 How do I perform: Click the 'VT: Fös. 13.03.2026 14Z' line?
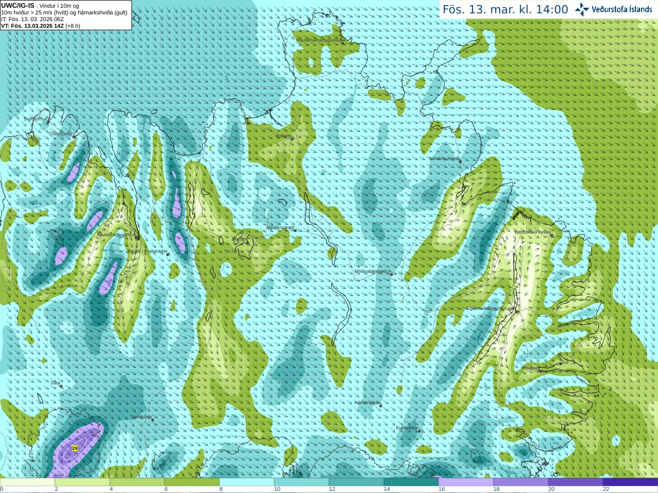pos(41,26)
